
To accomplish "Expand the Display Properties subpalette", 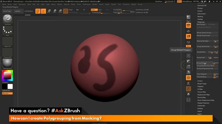I will tap(203, 103).
